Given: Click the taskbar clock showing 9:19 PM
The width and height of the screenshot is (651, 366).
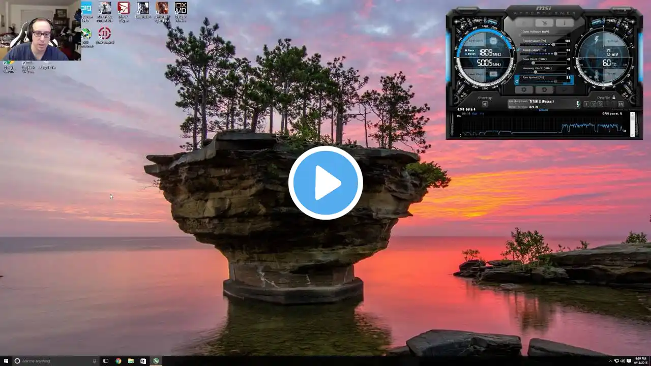Looking at the screenshot, I should 641,361.
